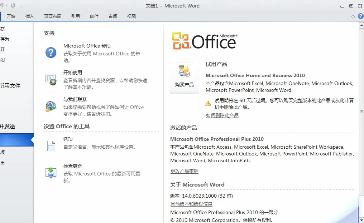Open the 选项 options icon
Screen dimensions: 364x223
point(51,146)
